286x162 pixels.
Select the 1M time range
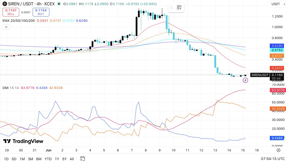[x=22, y=159]
